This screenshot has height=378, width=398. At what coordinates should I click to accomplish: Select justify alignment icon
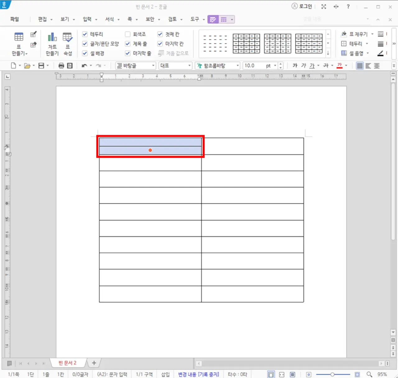pos(360,66)
